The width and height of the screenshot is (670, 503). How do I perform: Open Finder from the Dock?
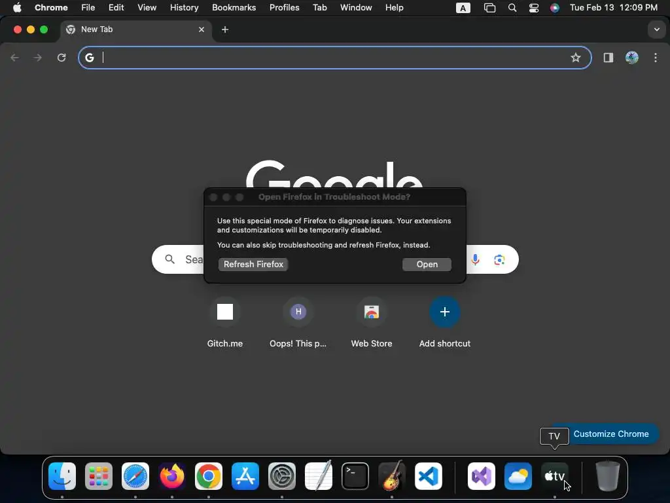point(62,476)
